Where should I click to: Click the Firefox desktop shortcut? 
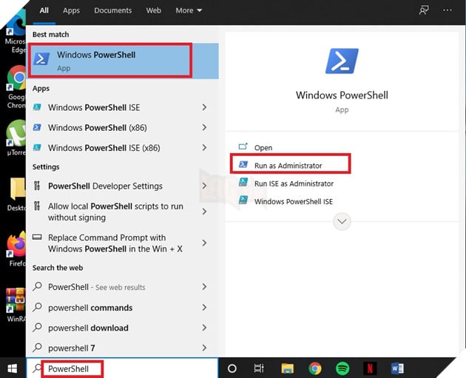pos(16,249)
